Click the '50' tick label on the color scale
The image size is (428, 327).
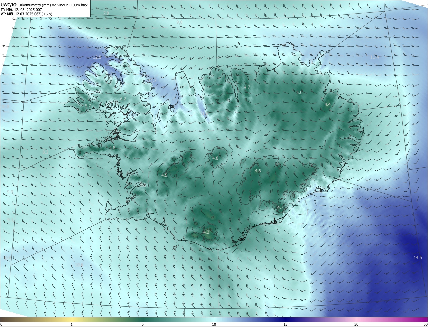pos(425,324)
